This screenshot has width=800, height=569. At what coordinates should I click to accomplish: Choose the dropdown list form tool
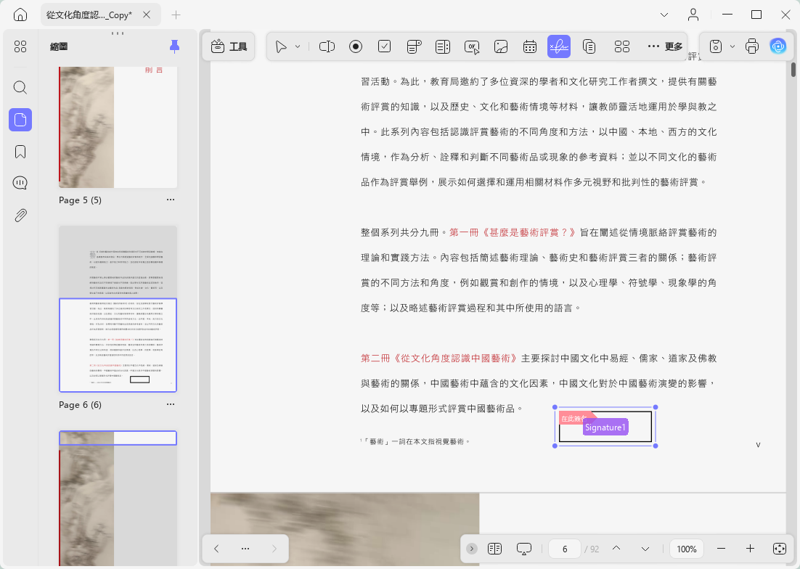(x=414, y=47)
